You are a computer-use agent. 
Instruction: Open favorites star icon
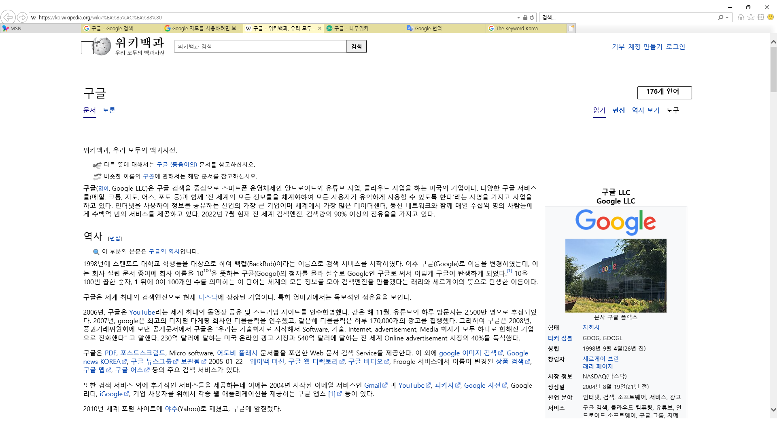[751, 17]
